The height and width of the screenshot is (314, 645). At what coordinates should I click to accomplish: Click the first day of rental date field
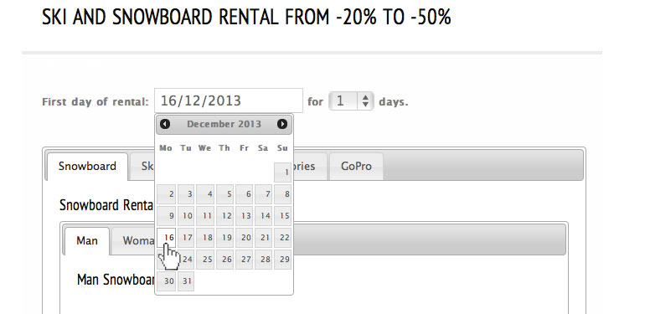coord(229,100)
